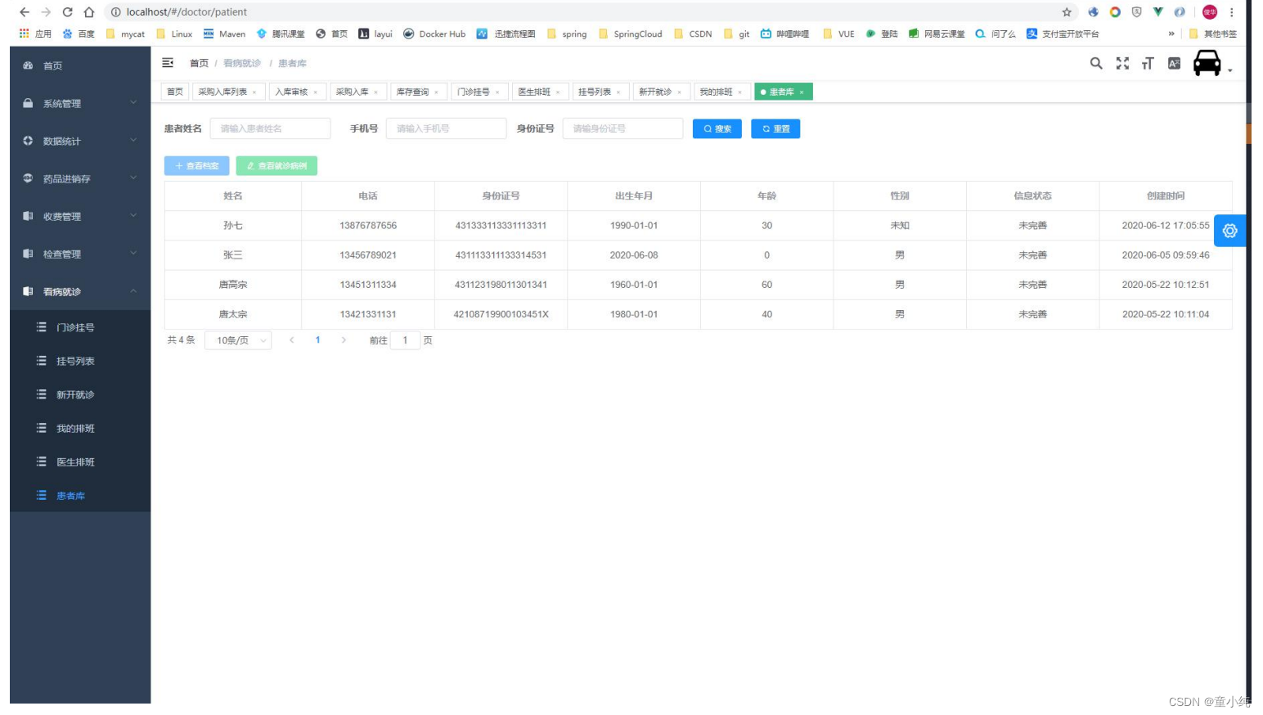The width and height of the screenshot is (1263, 715).
Task: Open 我的排班 in the sidebar submenu
Action: [80, 428]
